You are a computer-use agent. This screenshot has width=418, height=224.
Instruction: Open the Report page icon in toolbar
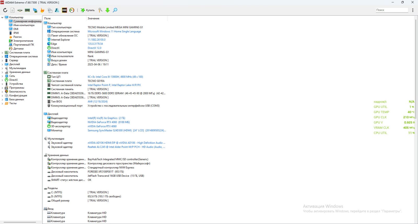[x=13, y=10]
